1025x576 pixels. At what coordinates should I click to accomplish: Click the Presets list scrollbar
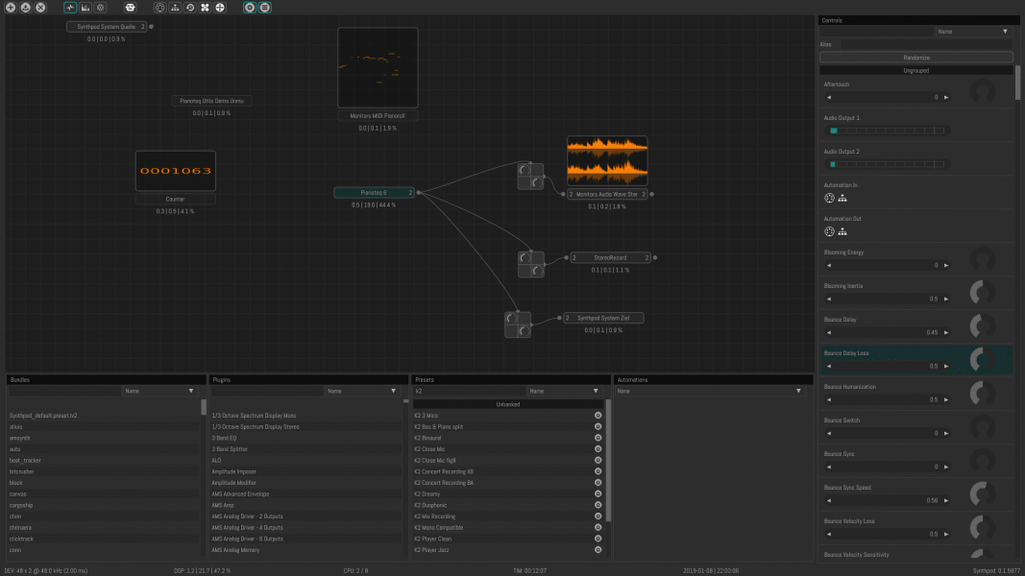pos(609,461)
